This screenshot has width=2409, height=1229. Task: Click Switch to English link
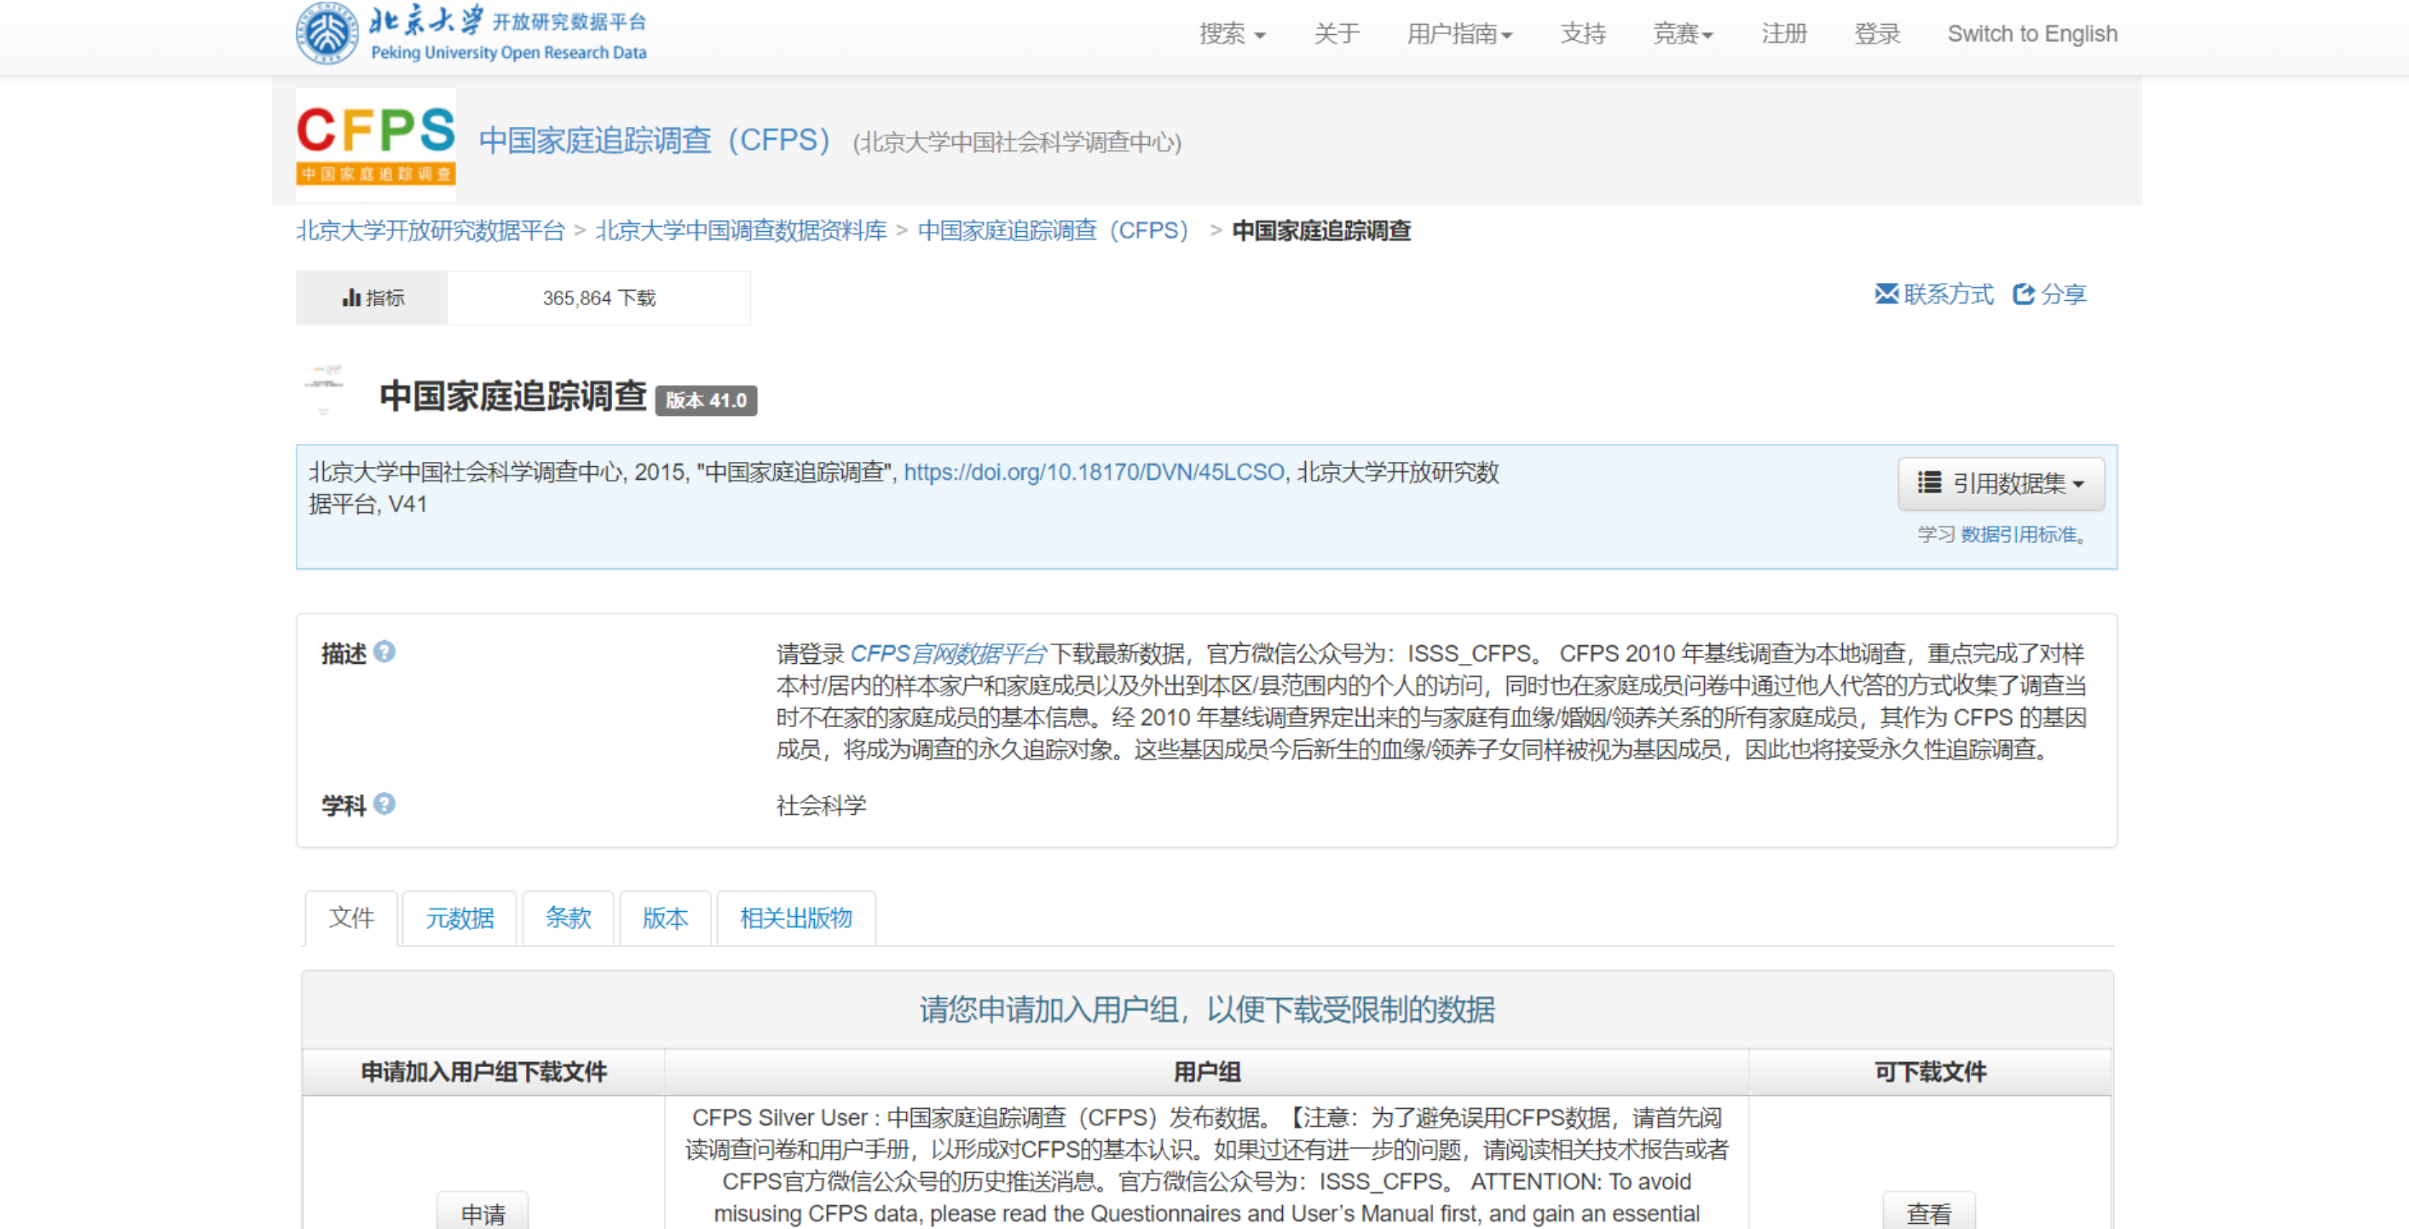coord(2031,35)
